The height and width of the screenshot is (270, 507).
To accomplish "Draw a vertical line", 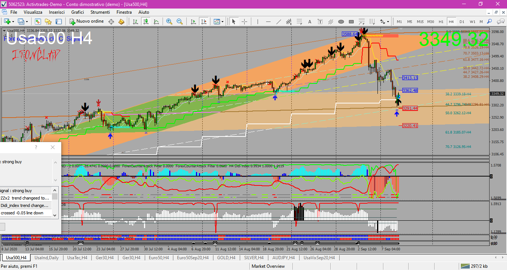I will click(257, 22).
